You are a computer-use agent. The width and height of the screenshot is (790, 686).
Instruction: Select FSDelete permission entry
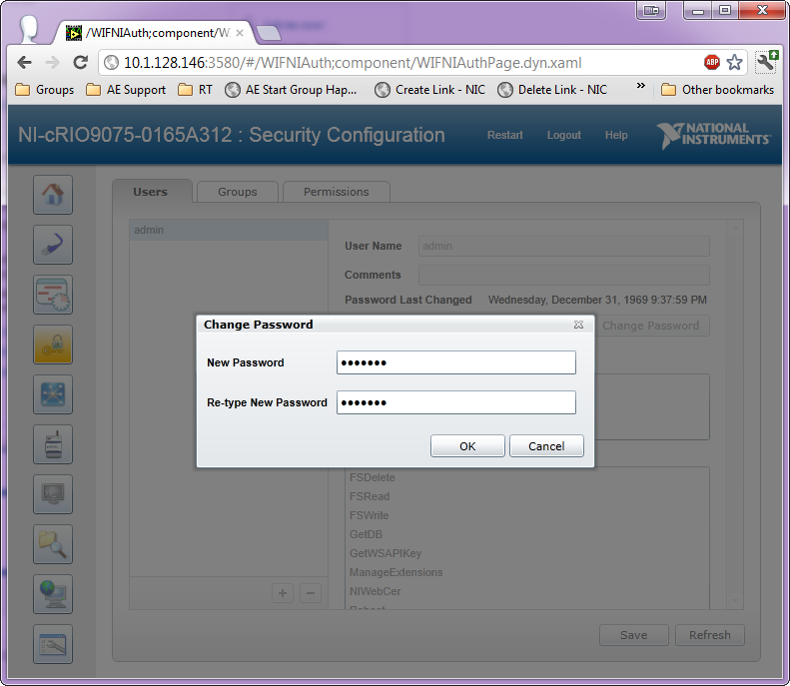click(x=373, y=477)
